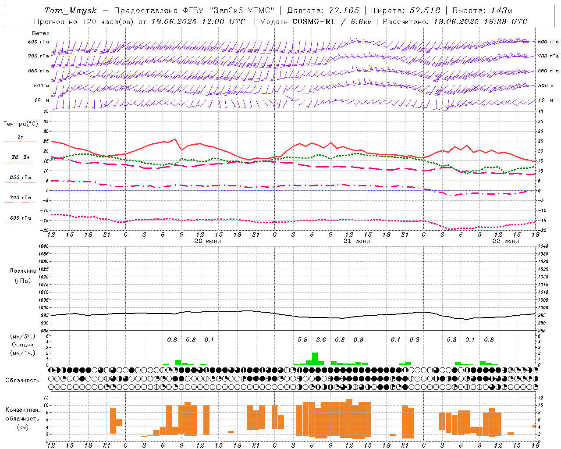Image resolution: width=561 pixels, height=449 pixels.
Task: Click the latitude value "Широта: 57.518"
Action: (x=405, y=11)
